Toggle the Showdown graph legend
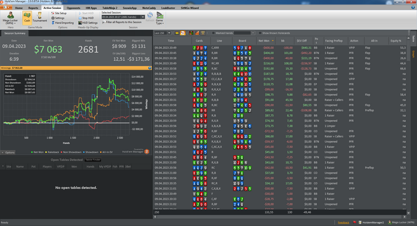Screen dimensions: 417x226 (x=91, y=152)
